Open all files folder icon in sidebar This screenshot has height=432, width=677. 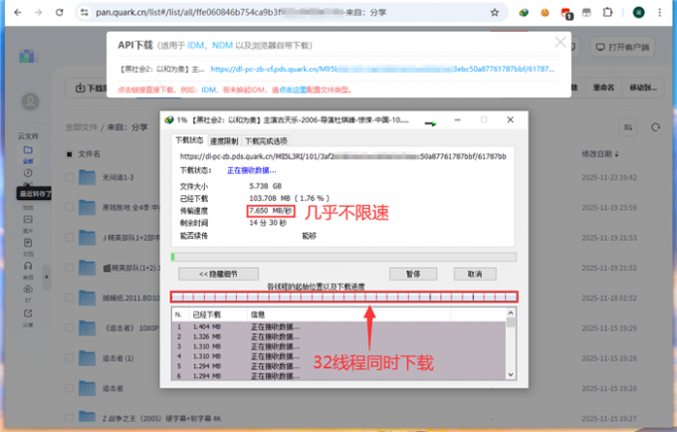(x=28, y=149)
